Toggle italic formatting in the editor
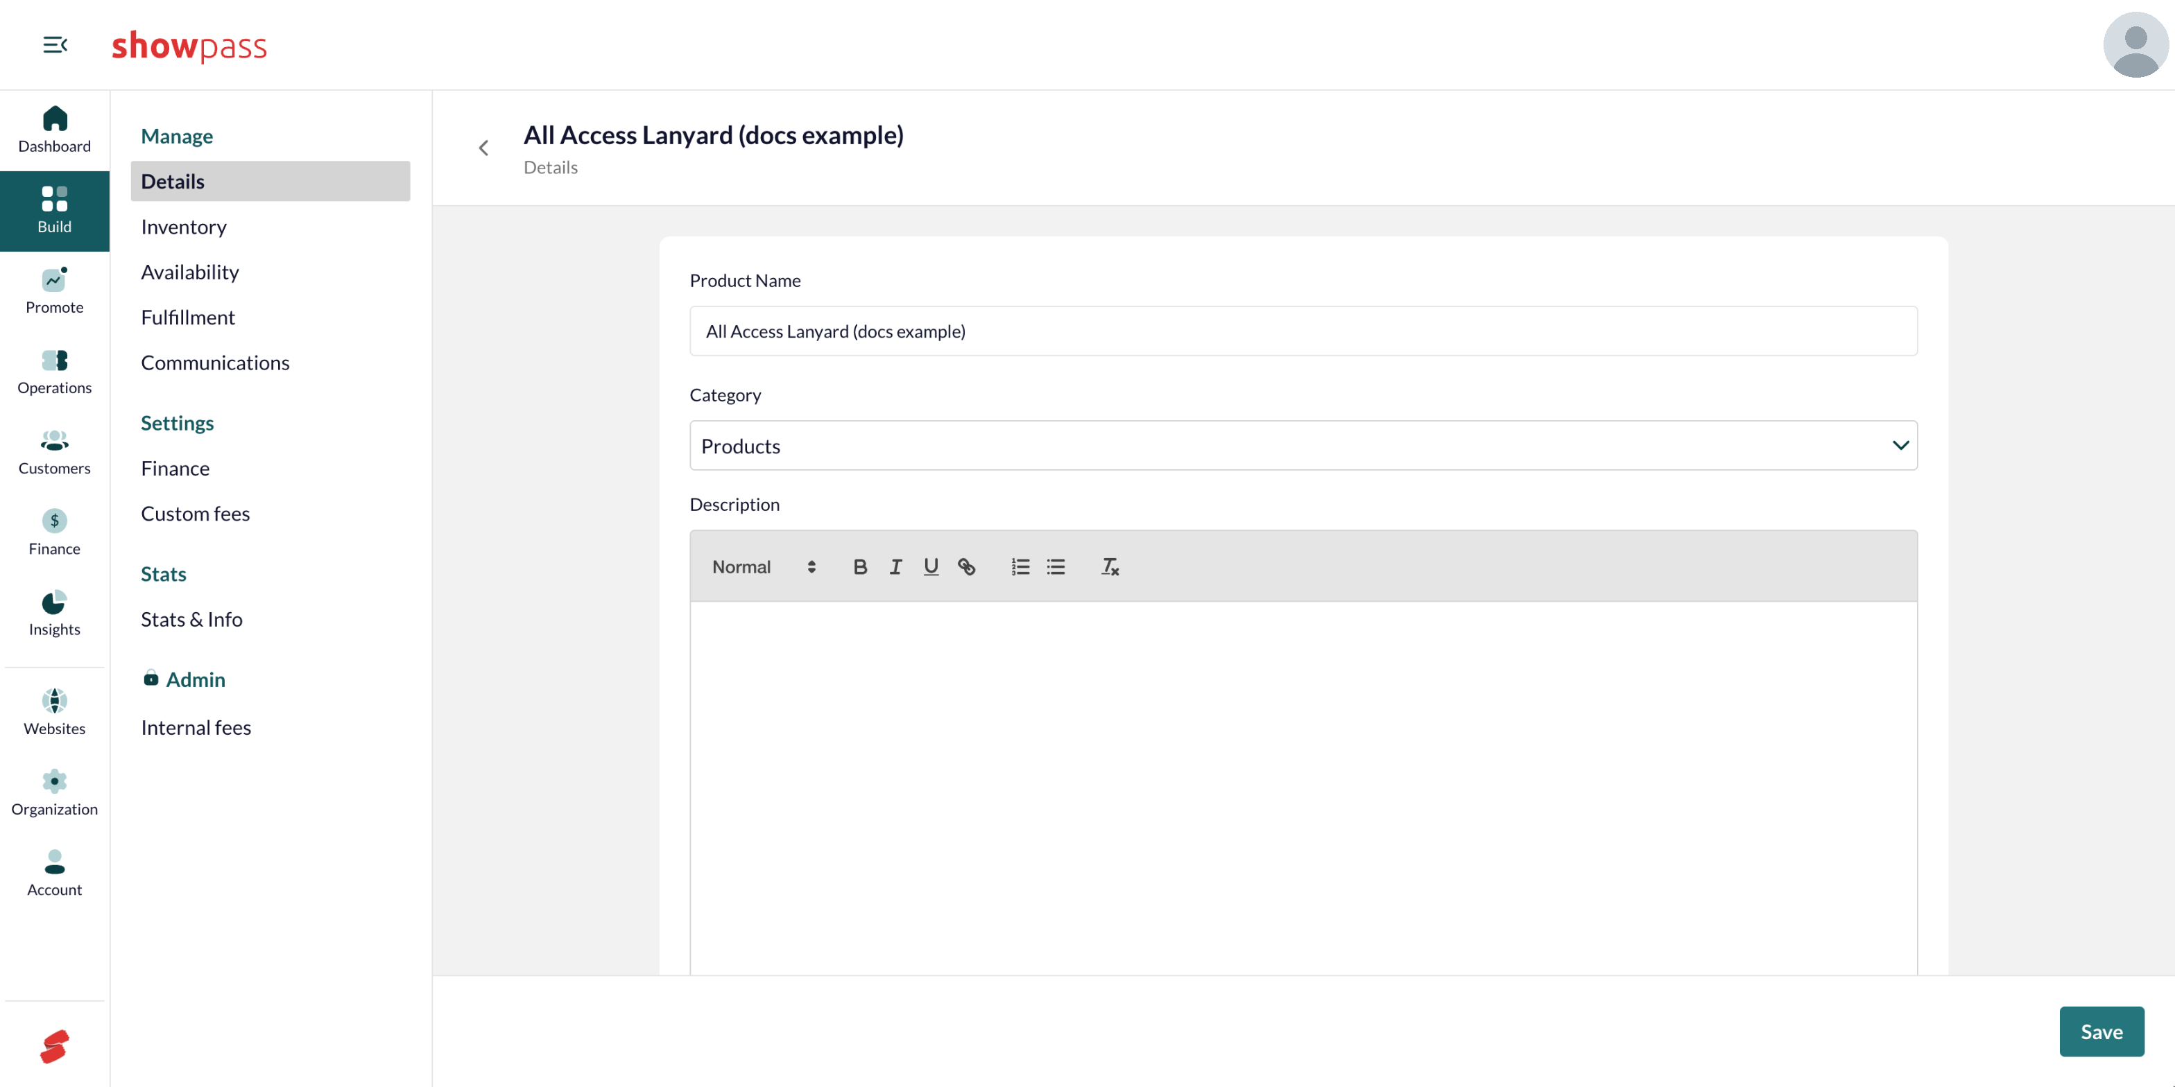2175x1087 pixels. [895, 567]
